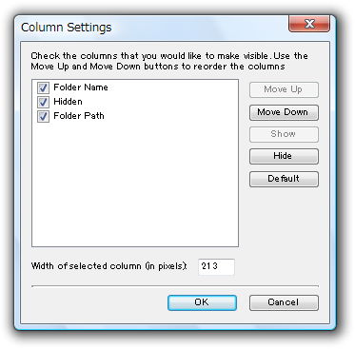The image size is (355, 349).
Task: Uncheck the Folder Path checkbox
Action: [x=43, y=116]
